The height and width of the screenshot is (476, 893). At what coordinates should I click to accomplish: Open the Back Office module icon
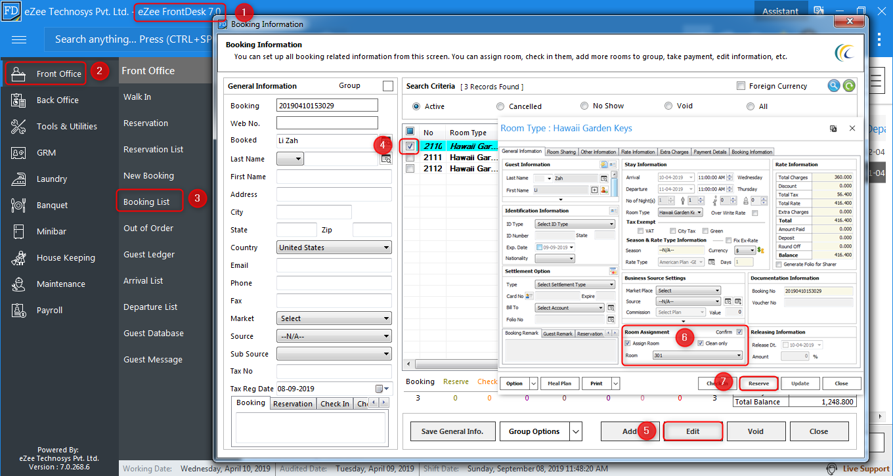pos(18,100)
